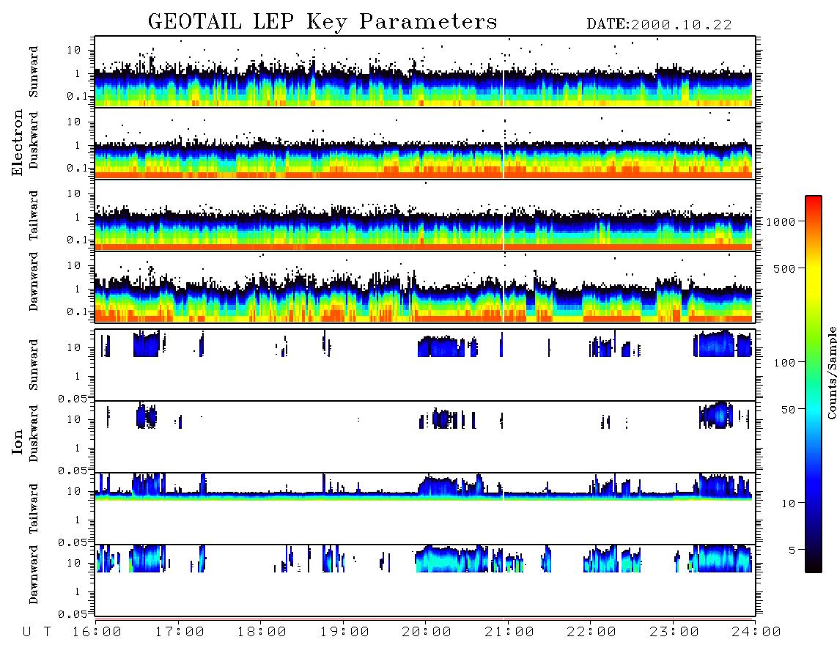The height and width of the screenshot is (645, 837).
Task: Click the Ion Tailward continuous band
Action: (424, 496)
